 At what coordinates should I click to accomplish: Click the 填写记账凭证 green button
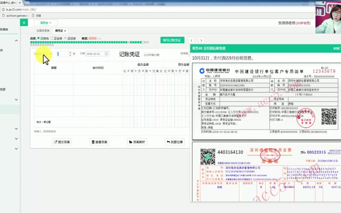pos(172,40)
